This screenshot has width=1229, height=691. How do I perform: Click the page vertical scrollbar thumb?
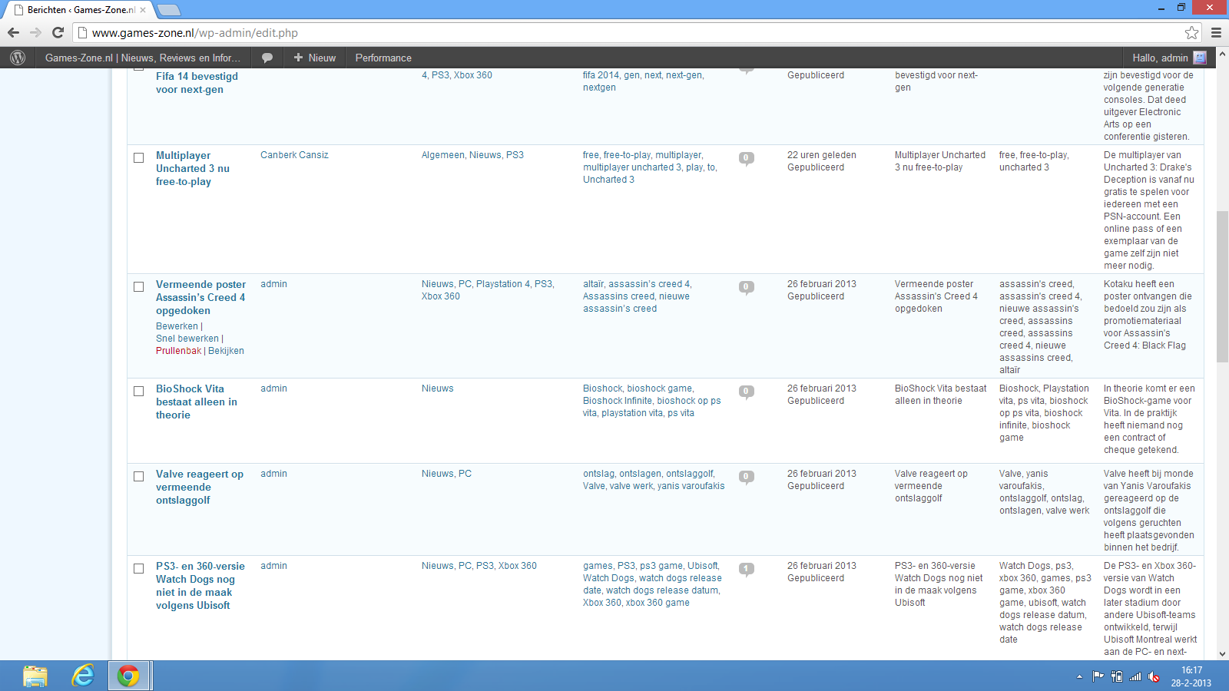point(1222,286)
